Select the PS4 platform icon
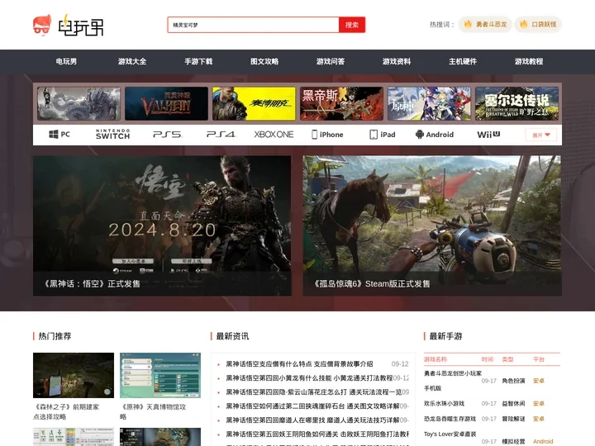 coord(221,135)
